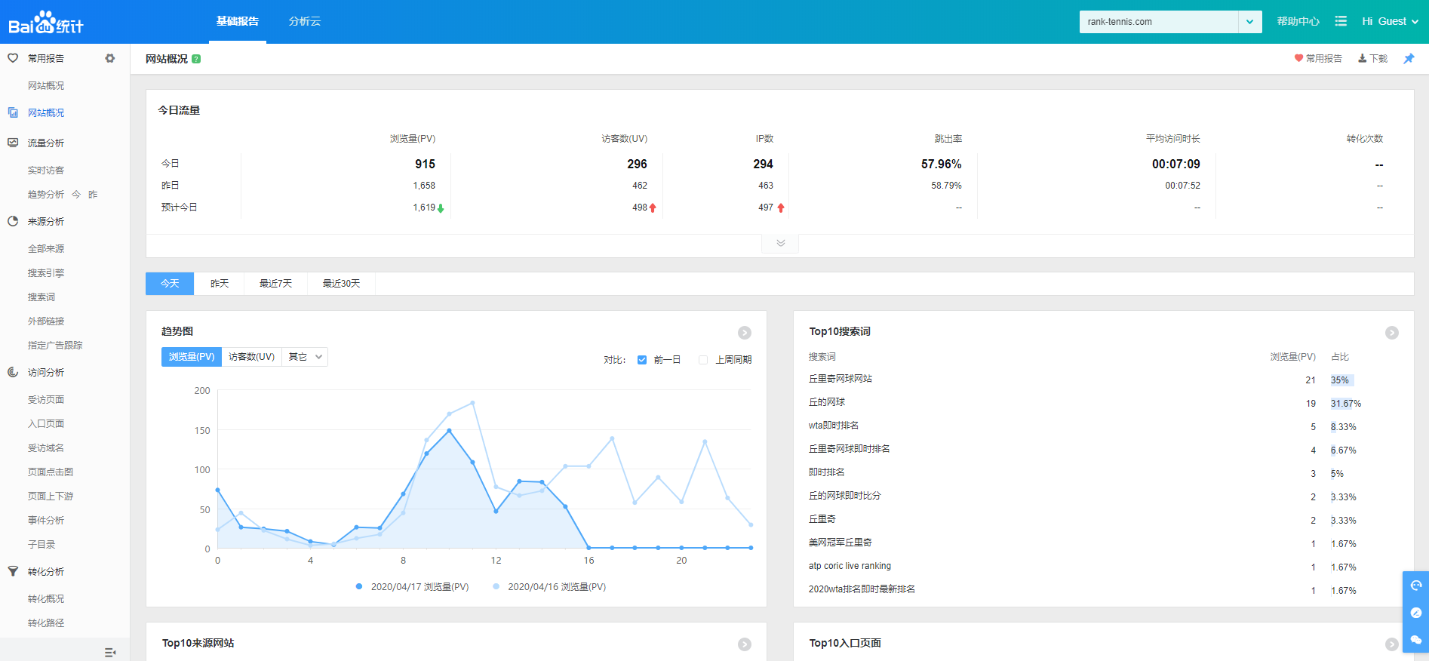Open Top10入口页面 details arrow icon
This screenshot has height=661, width=1429.
[1392, 644]
